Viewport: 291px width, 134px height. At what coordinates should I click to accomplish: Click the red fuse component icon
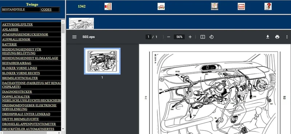pyautogui.click(x=241, y=7)
